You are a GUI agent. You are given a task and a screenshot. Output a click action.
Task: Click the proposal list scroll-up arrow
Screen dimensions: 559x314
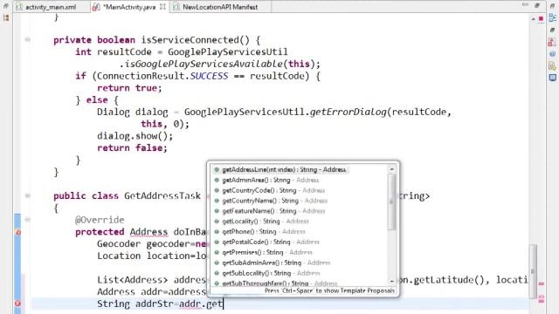[392, 169]
